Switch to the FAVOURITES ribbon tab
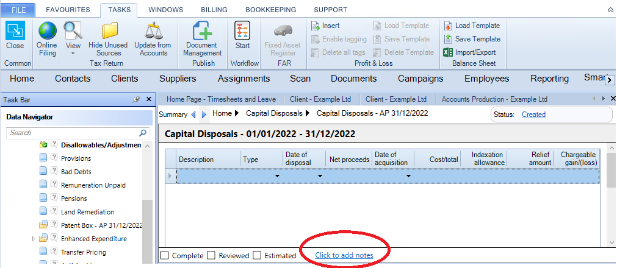617x268 pixels. point(68,10)
